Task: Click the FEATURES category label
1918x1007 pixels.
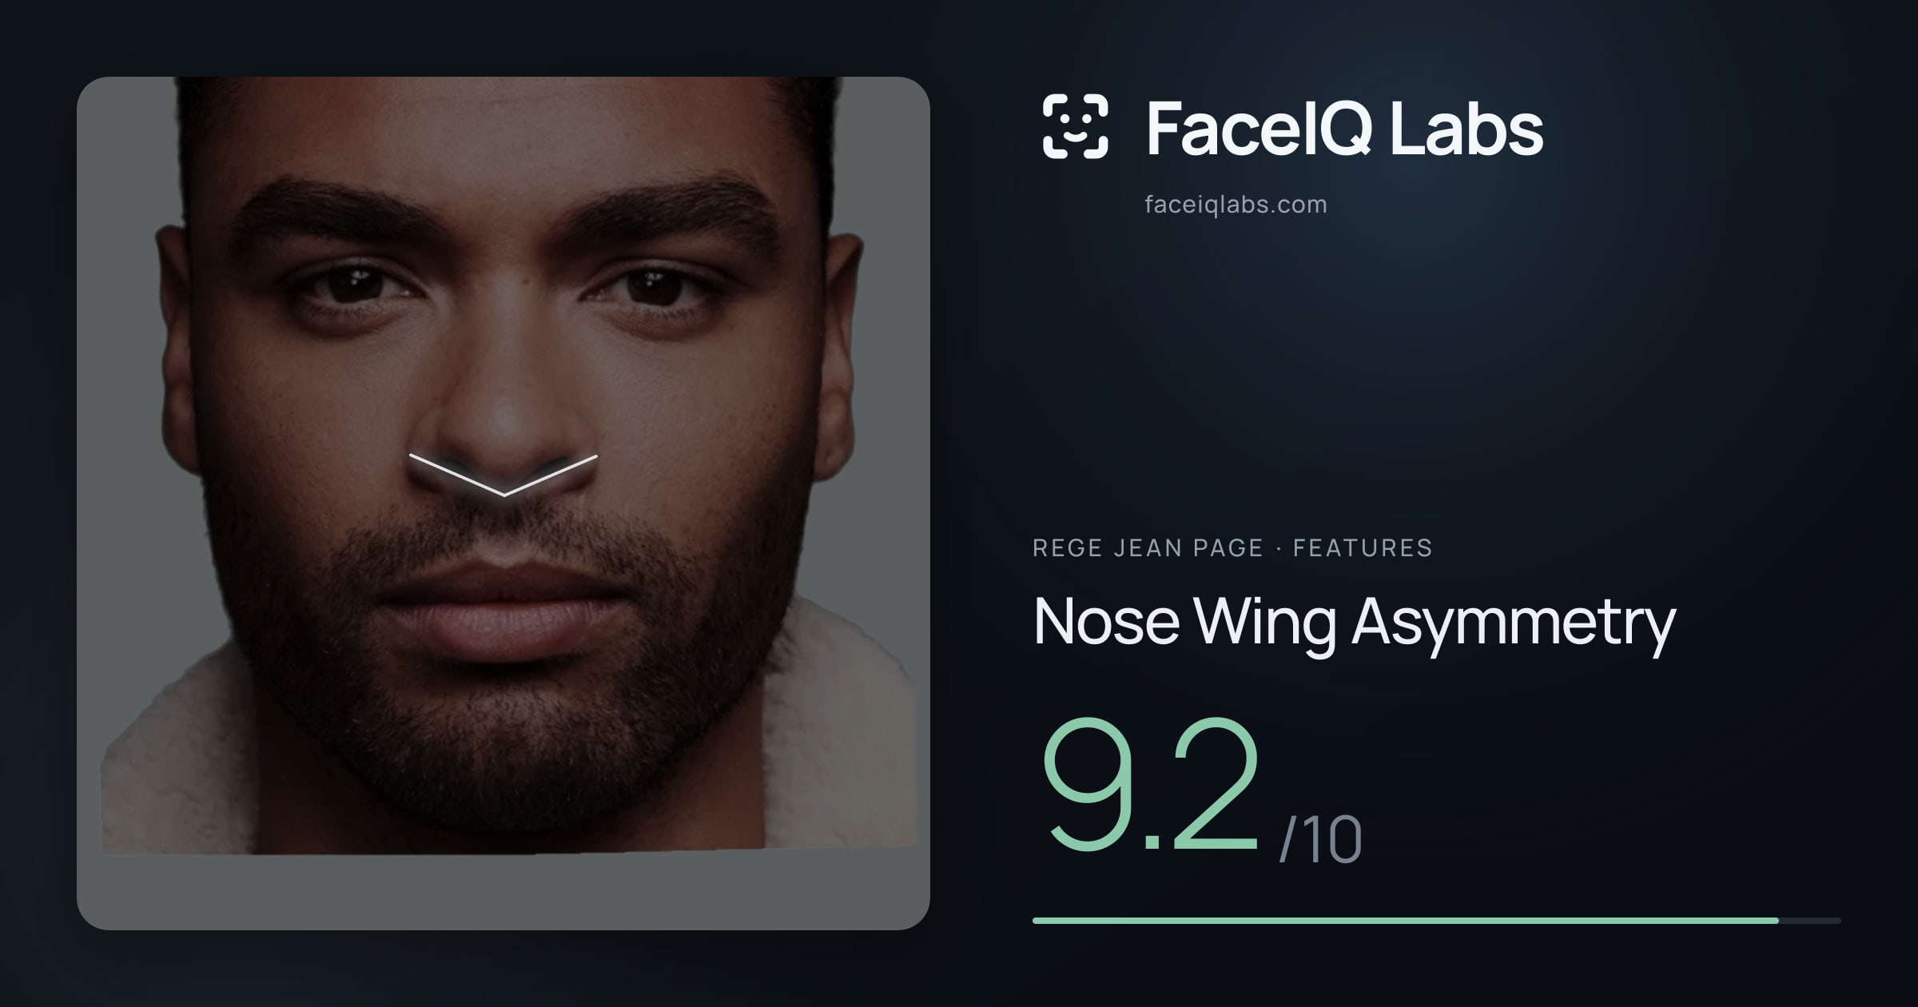Action: click(1363, 548)
